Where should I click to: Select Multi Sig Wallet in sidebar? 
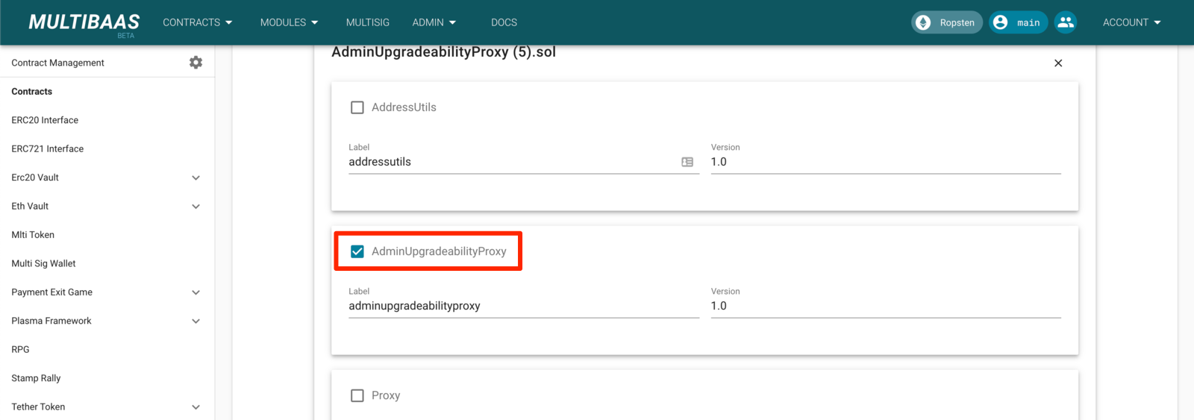click(x=43, y=263)
